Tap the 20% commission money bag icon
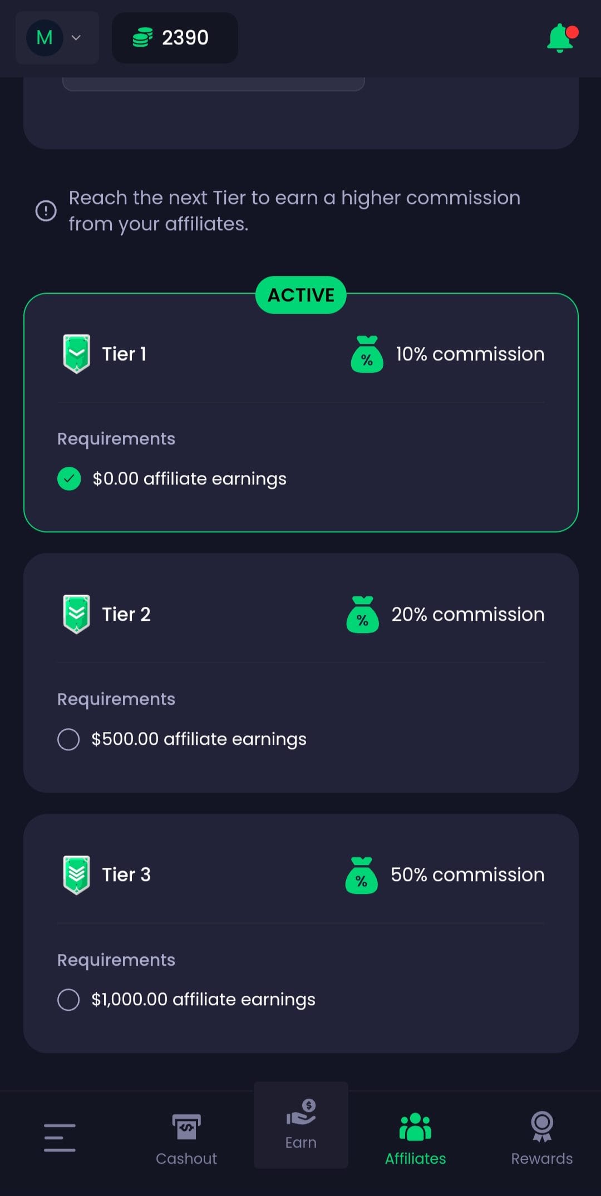 coord(363,614)
